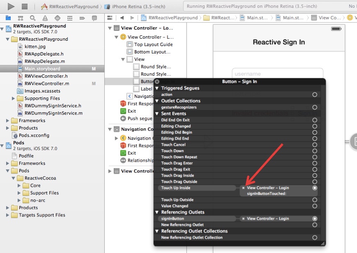Run the project with the Play button
The image size is (357, 253).
point(11,7)
